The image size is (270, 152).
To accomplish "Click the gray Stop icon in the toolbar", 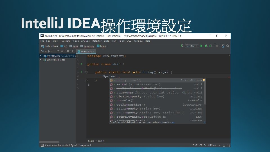I will tap(217, 46).
